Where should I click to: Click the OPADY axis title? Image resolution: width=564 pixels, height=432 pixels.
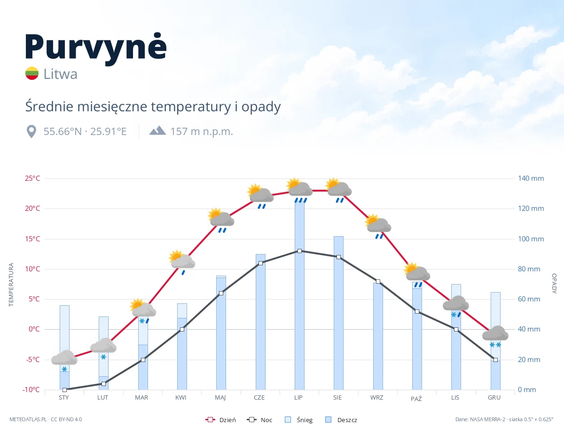pyautogui.click(x=554, y=284)
